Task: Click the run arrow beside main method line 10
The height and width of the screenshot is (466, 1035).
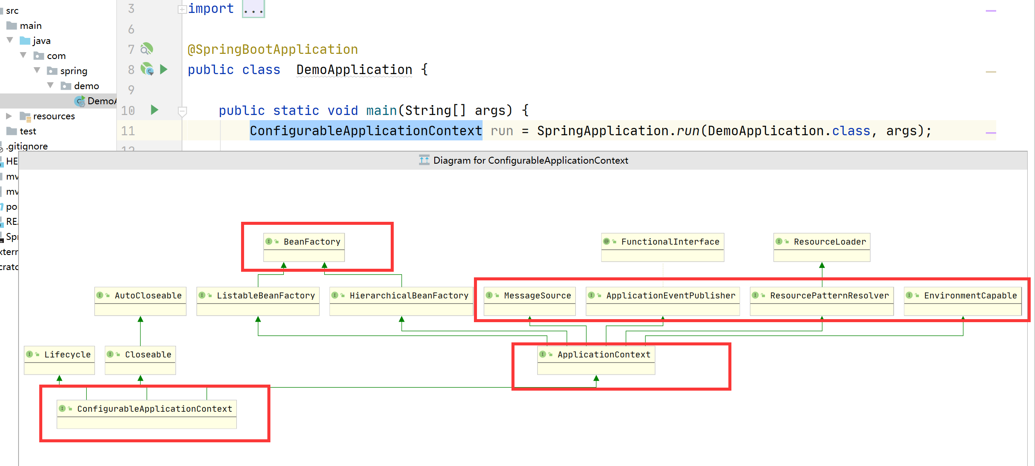Action: (154, 110)
